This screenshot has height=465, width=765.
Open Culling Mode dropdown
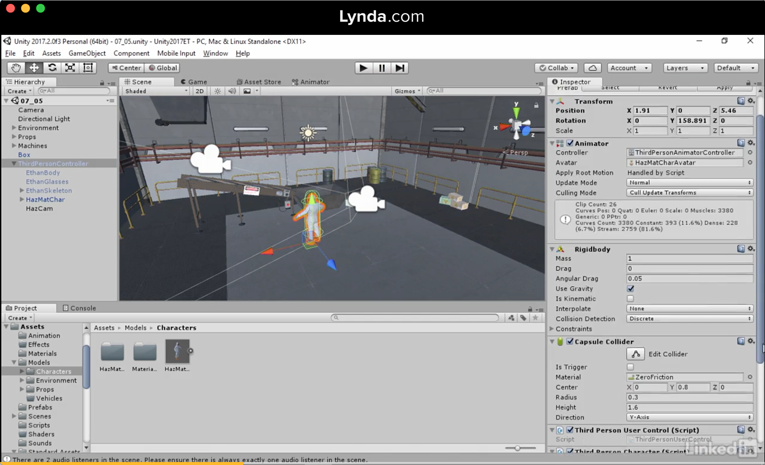tap(690, 193)
